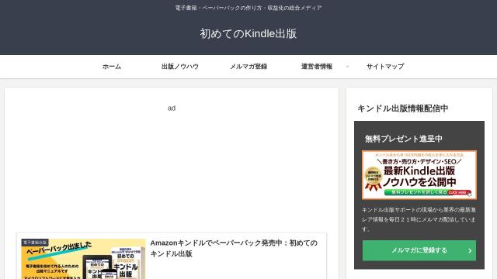The width and height of the screenshot is (497, 279).
Task: Click the chevron arrow on メルマガに登録する button
Action: pyautogui.click(x=470, y=250)
